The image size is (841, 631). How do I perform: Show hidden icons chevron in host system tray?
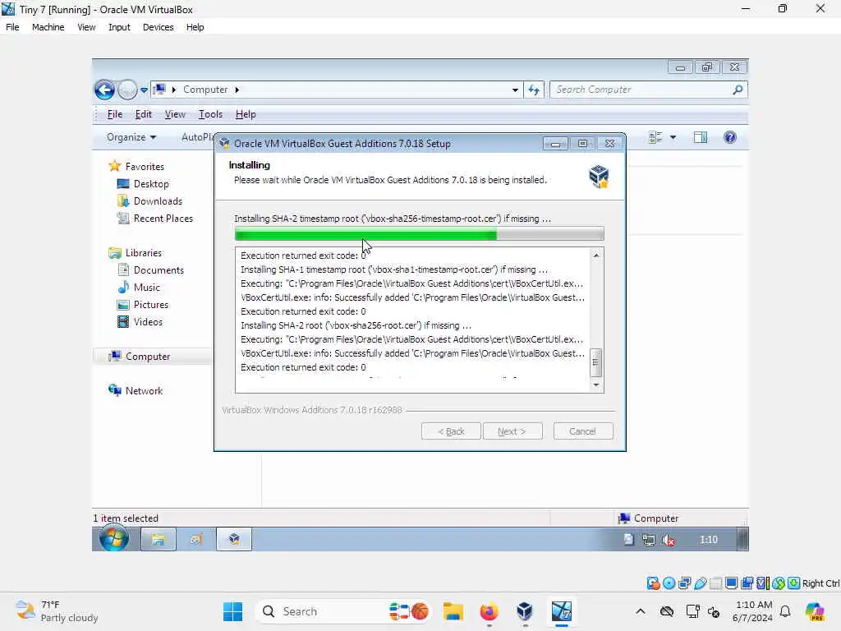641,611
